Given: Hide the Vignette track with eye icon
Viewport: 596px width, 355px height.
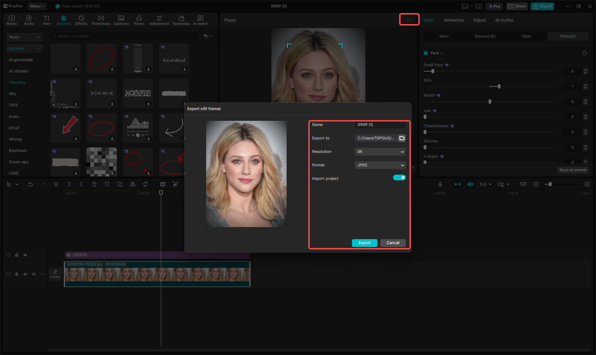Looking at the screenshot, I should pyautogui.click(x=25, y=255).
